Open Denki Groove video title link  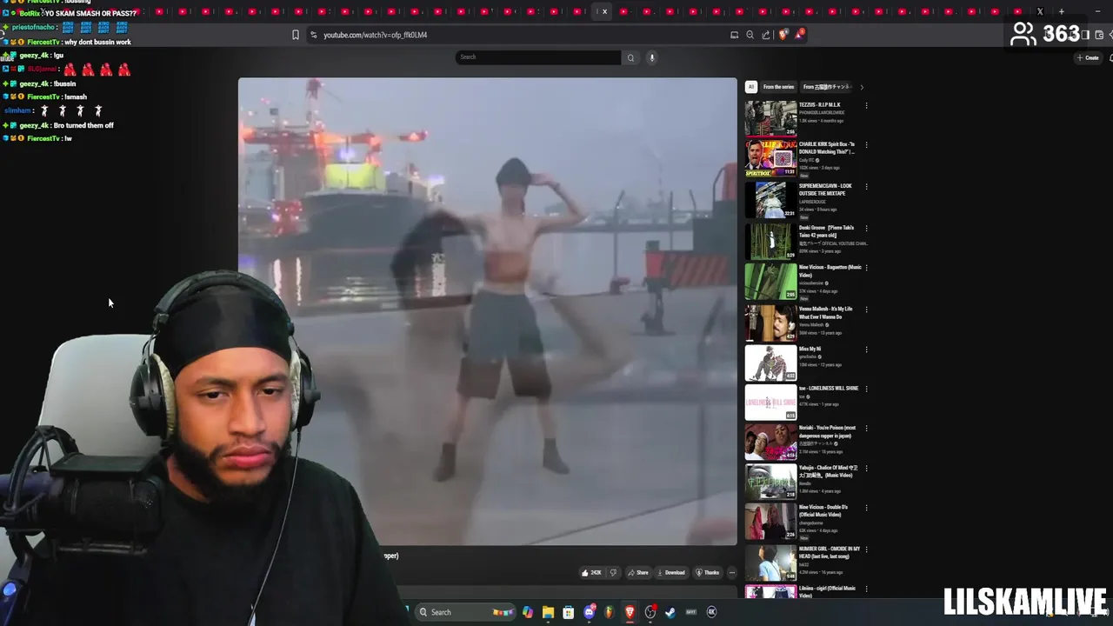click(827, 231)
